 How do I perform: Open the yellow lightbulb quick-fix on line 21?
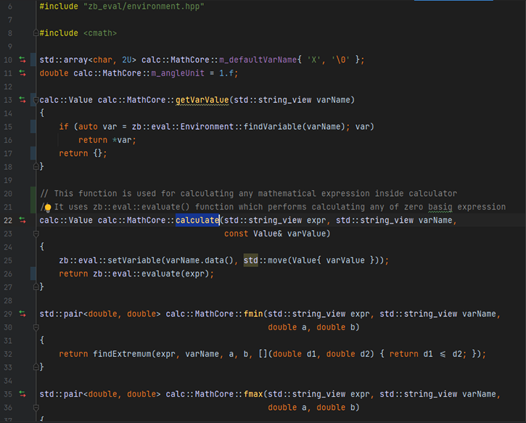(x=48, y=208)
